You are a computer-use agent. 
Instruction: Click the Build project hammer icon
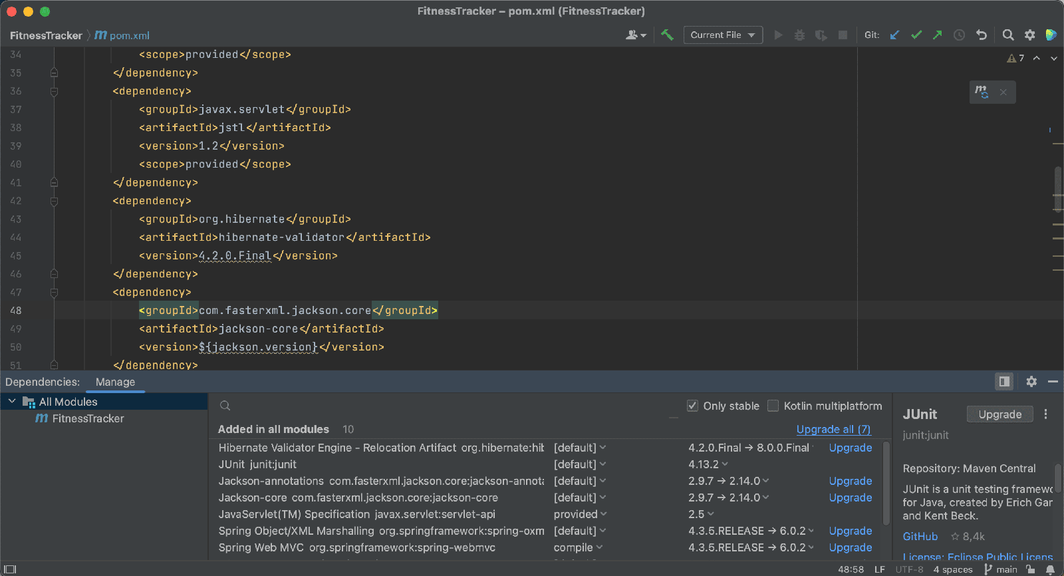[x=667, y=35]
